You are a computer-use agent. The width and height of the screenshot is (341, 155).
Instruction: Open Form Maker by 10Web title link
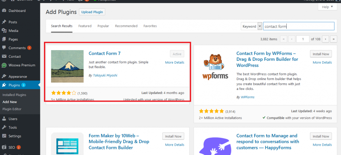pos(119,142)
